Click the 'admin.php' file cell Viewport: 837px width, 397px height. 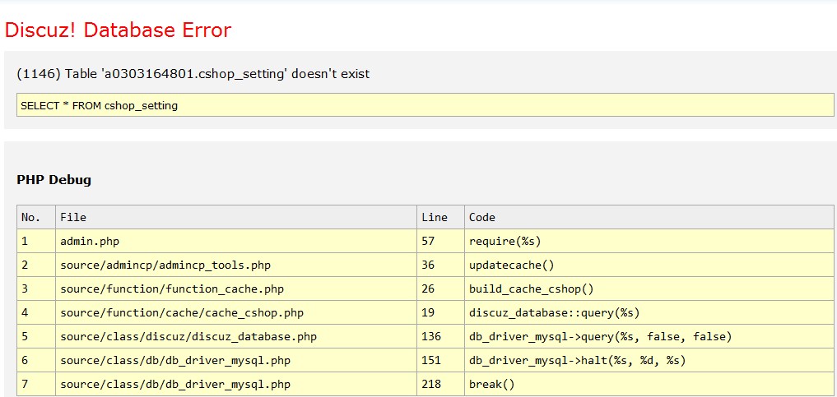236,241
